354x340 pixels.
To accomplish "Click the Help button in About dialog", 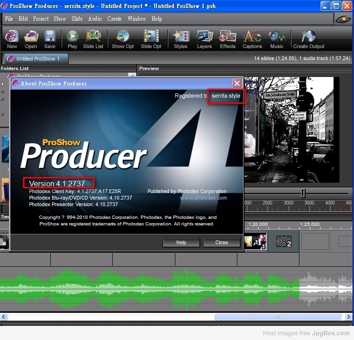I will pyautogui.click(x=181, y=242).
